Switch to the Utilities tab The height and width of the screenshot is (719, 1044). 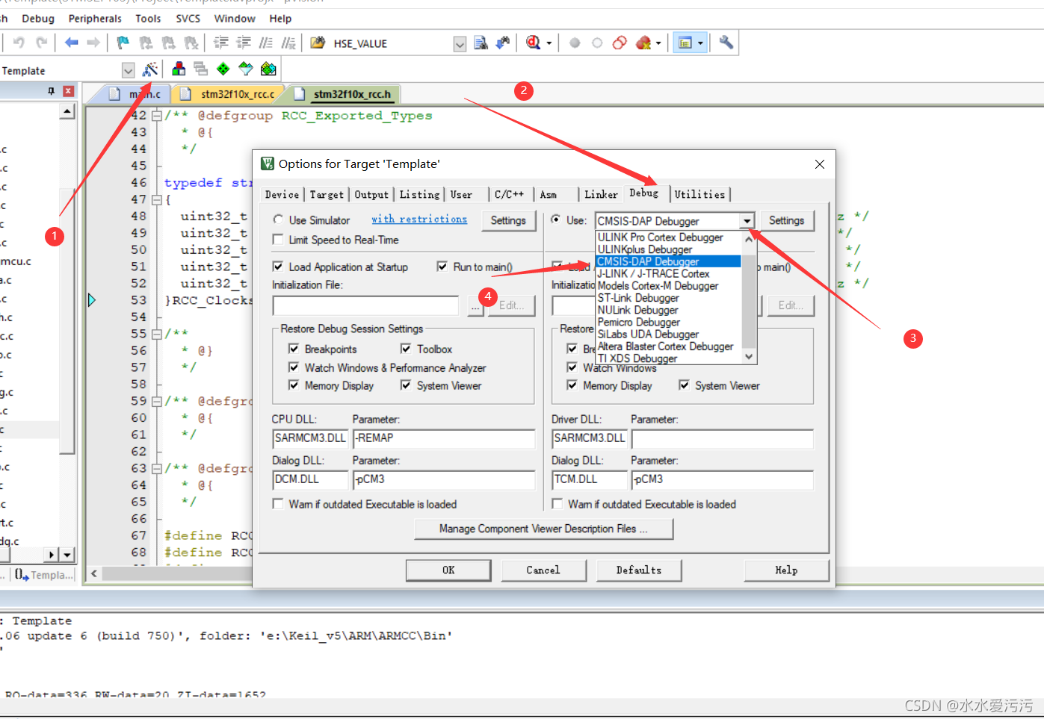(x=699, y=194)
